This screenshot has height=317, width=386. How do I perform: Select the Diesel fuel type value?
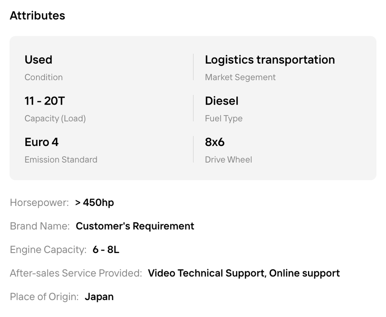[x=222, y=101]
